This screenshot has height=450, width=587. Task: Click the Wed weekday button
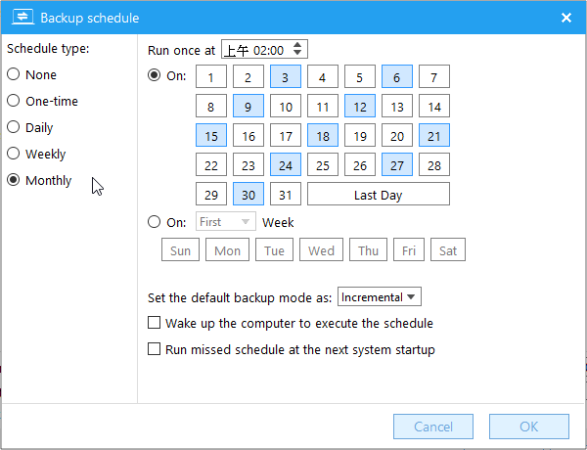(321, 250)
